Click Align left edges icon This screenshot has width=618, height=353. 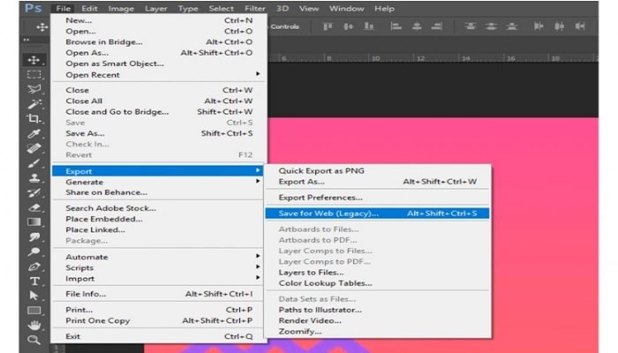(x=396, y=26)
